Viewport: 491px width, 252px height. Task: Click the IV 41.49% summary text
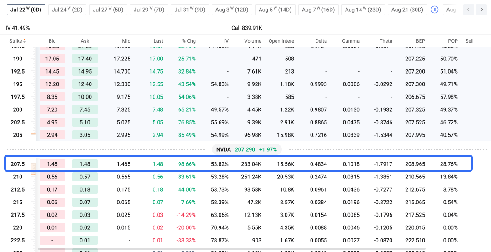18,28
